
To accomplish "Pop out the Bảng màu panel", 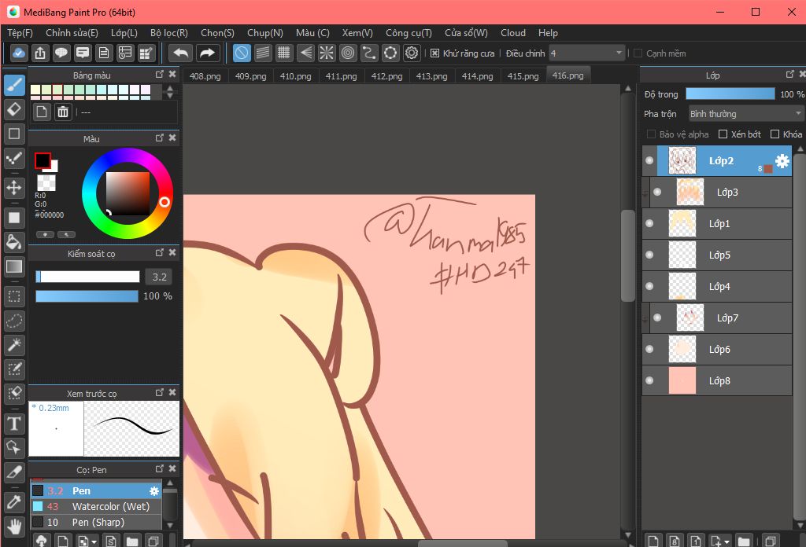I will [x=159, y=75].
